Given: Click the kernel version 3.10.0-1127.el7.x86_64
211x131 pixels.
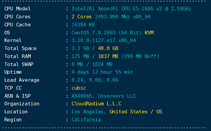Looking at the screenshot, I should click(104, 40).
